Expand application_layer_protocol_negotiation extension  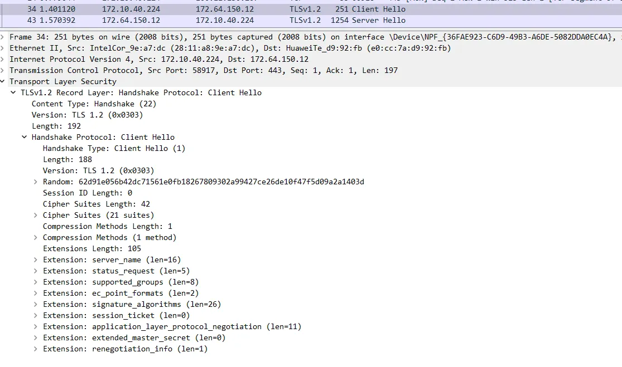pyautogui.click(x=36, y=326)
